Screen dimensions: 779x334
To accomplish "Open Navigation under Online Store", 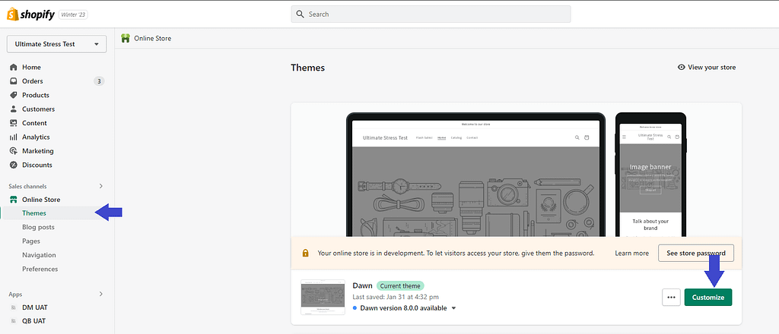I will [x=39, y=255].
